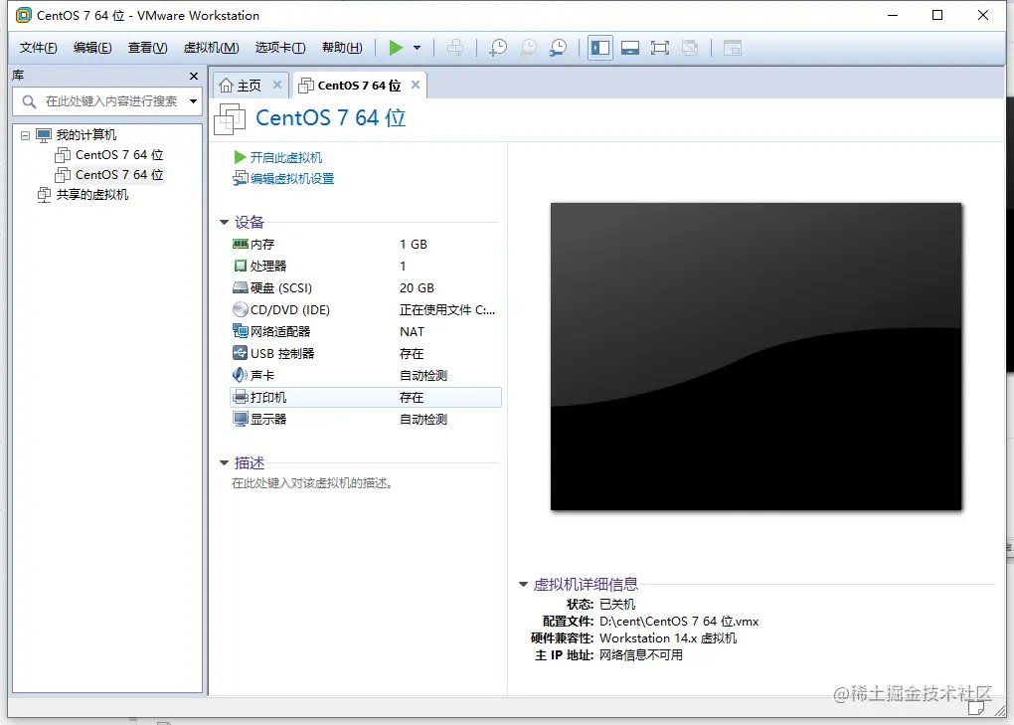Click the description field 在此处键入对该虚拟机的描述
Viewport: 1014px width, 725px height.
click(312, 483)
